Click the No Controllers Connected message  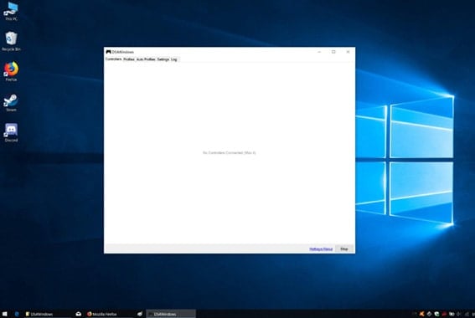coord(230,153)
